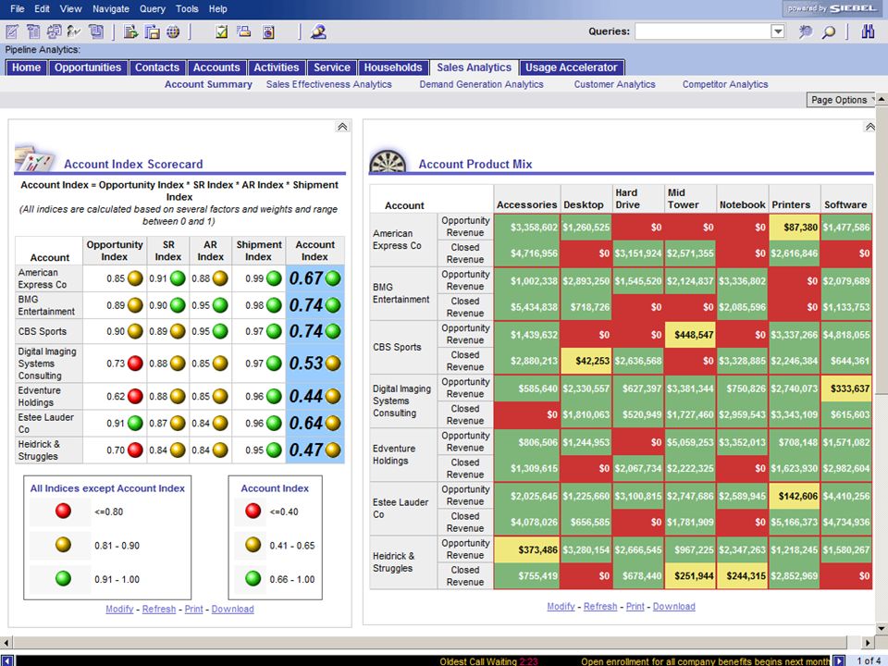Click the Account Index Scorecard header icon
The image size is (888, 666).
(x=35, y=158)
